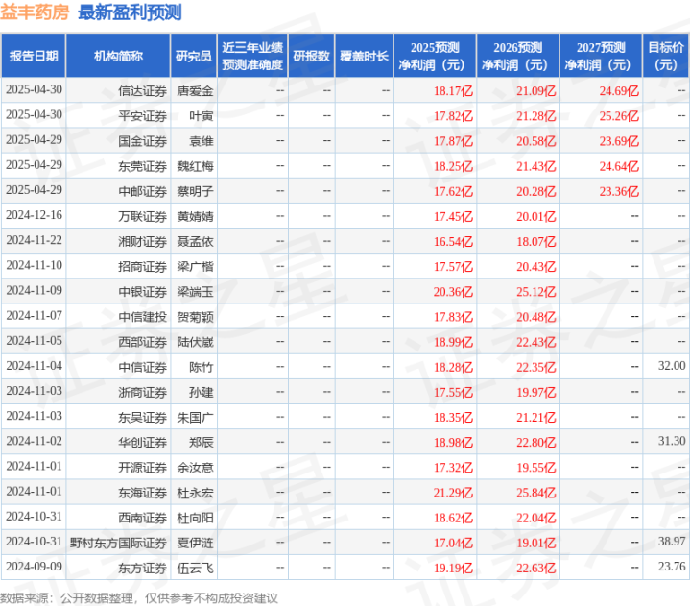The height and width of the screenshot is (606, 690).
Task: Click researcher name 陈竹
Action: [x=202, y=367]
